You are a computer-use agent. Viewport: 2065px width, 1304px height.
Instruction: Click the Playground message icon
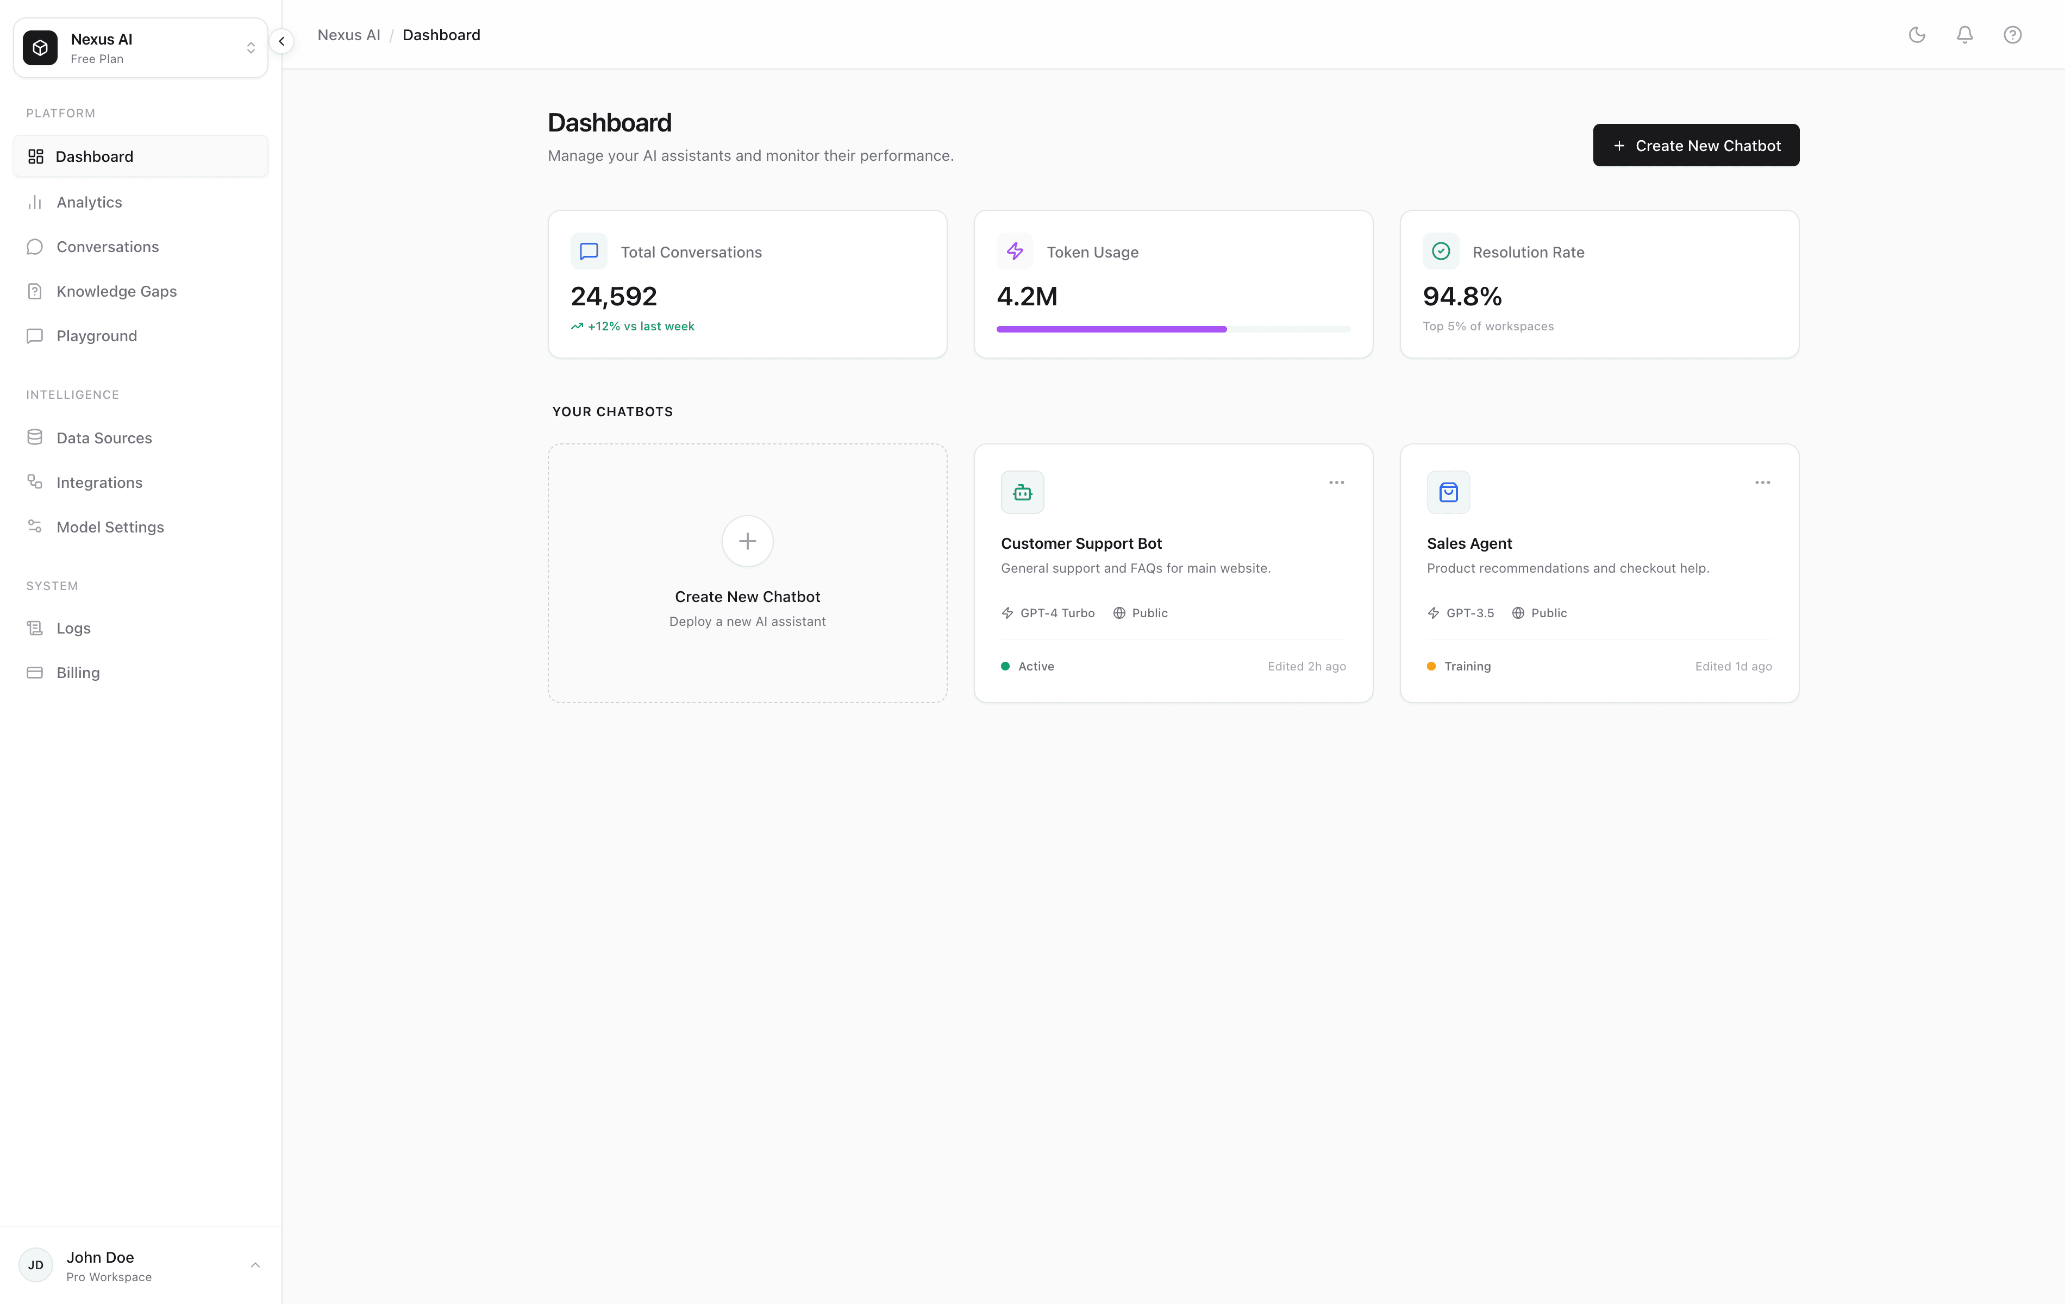pos(35,336)
